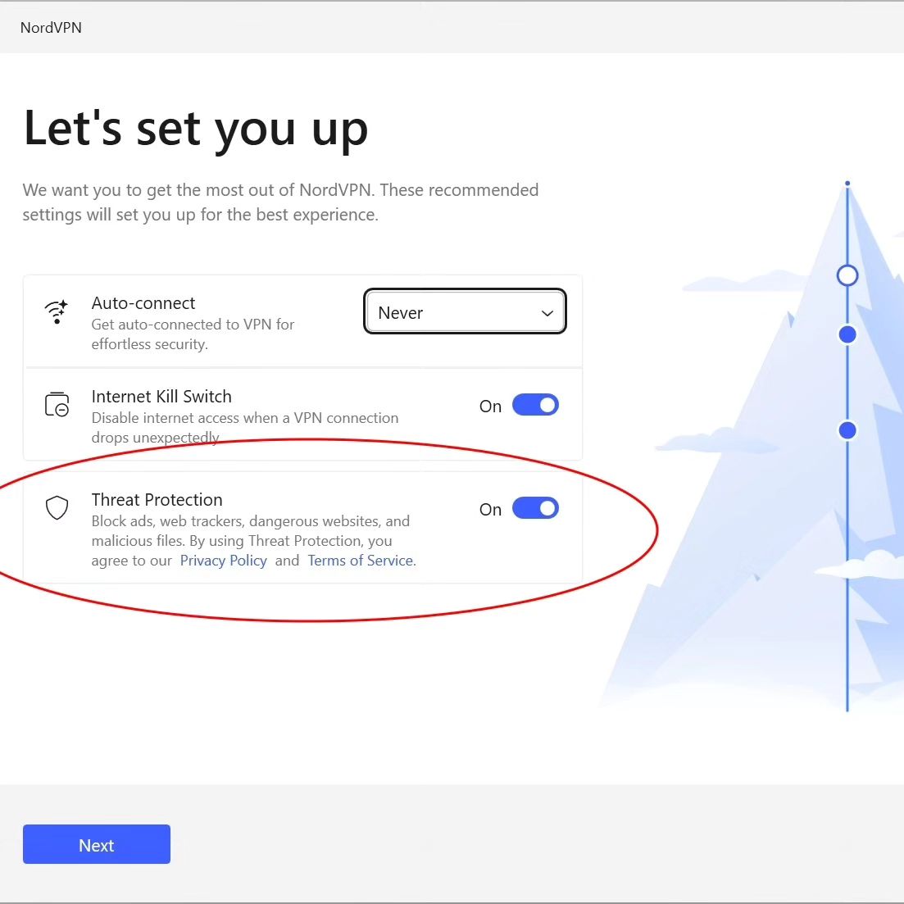Click the Next button
This screenshot has height=904, width=904.
[96, 844]
